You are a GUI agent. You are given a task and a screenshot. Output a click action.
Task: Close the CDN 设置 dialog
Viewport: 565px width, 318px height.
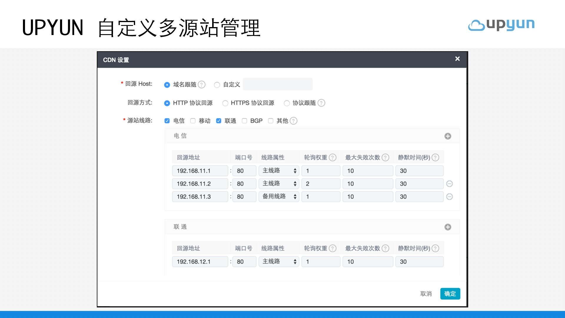click(457, 59)
